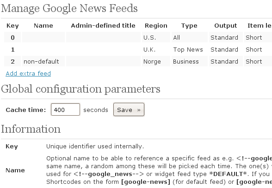Click the Name column header
This screenshot has width=272, height=188.
click(43, 26)
